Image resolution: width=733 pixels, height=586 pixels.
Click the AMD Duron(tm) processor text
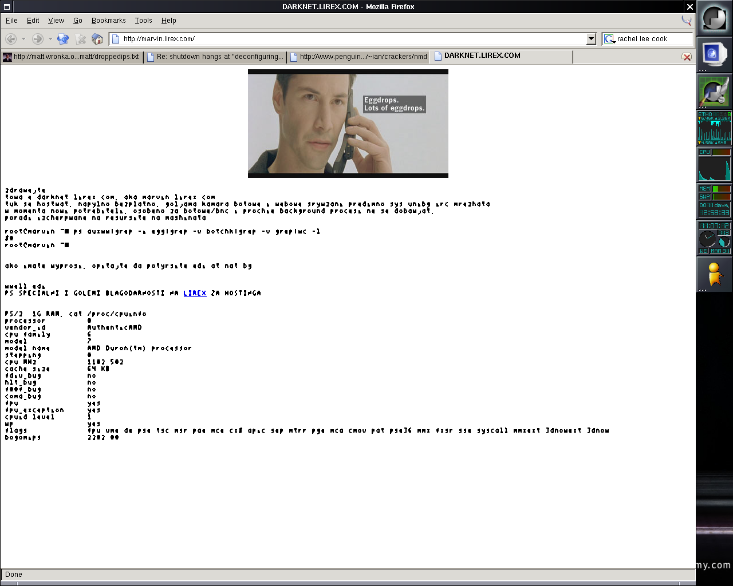[139, 348]
